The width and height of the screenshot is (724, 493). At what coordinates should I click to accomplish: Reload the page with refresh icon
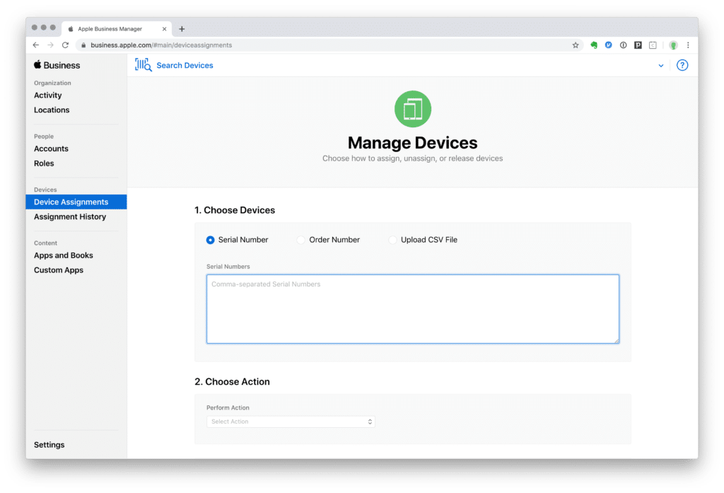(x=65, y=45)
